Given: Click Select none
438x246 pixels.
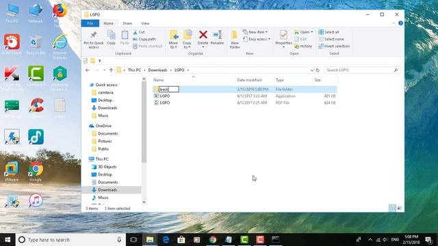Looking at the screenshot, I should pos(331,39).
